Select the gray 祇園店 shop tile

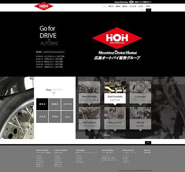coord(55,104)
